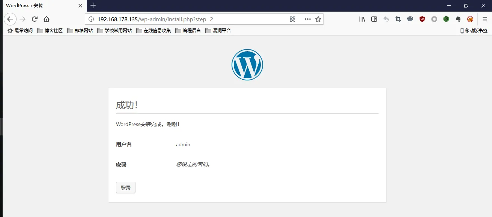Click the WordPress安装完成。谢谢! message
492x217 pixels.
(x=148, y=124)
